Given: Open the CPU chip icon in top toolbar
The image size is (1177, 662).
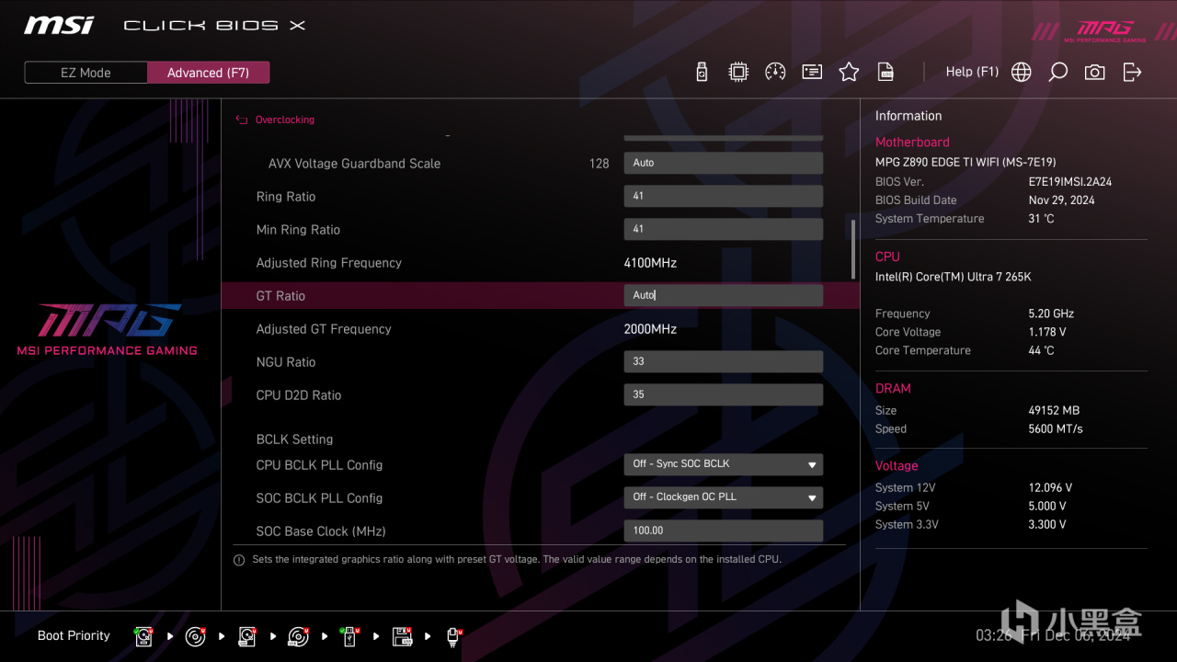Looking at the screenshot, I should (x=738, y=72).
